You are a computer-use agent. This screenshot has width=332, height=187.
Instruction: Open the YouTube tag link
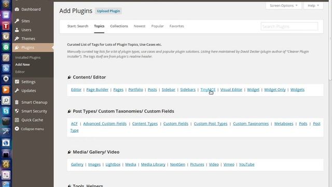(247, 164)
